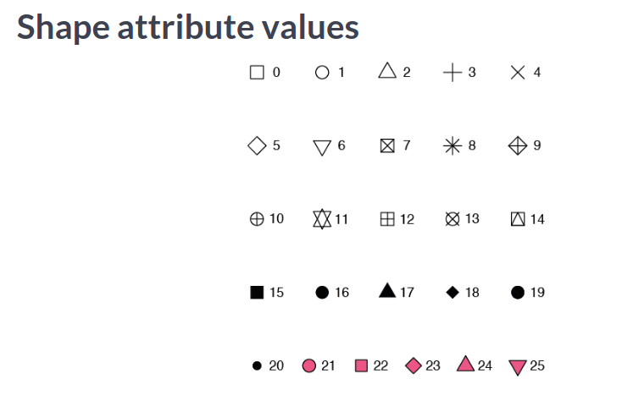
Task: Click the diamond with plus shape 9
Action: tap(518, 146)
